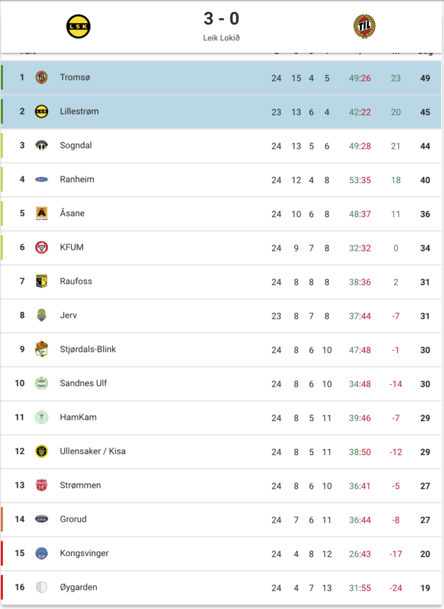Open Lillestrøm team name in table
Viewport: 444px width, 609px height.
click(79, 111)
